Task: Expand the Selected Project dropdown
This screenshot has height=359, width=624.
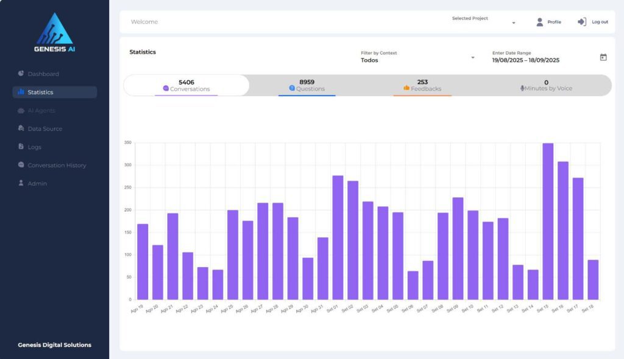Action: [513, 23]
